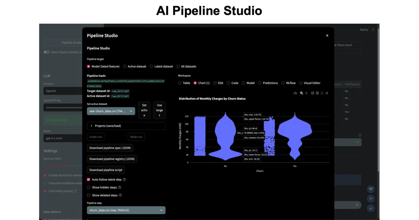The image size is (419, 220).
Task: Click the Active dataset id value
Action: pos(120,96)
